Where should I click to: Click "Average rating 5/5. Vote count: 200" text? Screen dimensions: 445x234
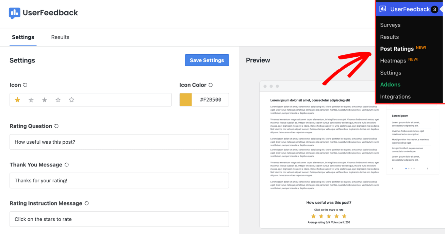(329, 222)
